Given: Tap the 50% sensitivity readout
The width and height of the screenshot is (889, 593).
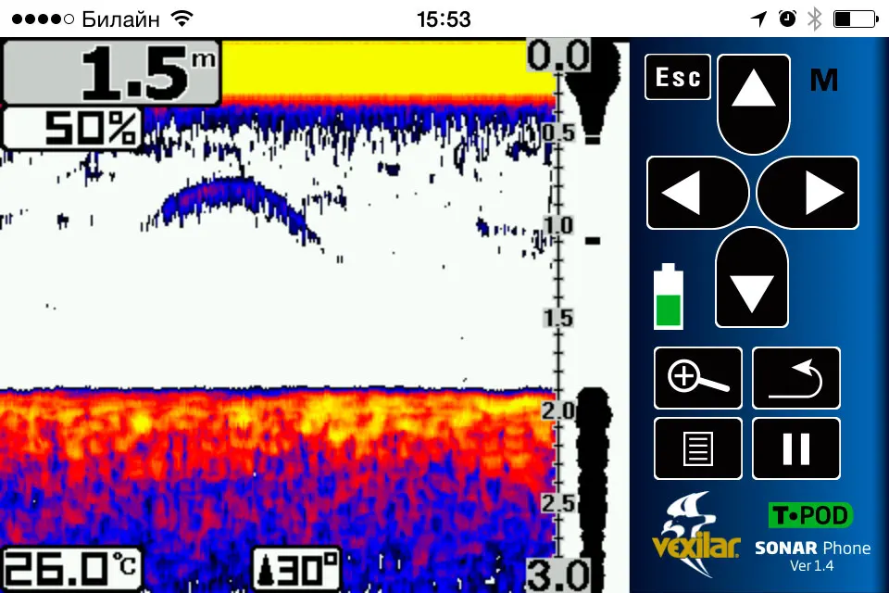Looking at the screenshot, I should pos(72,128).
